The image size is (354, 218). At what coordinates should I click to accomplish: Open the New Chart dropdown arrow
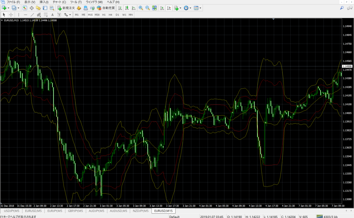pos(8,8)
